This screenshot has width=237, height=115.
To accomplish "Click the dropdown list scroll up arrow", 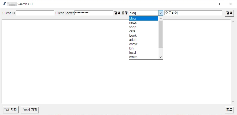I will tap(160, 19).
